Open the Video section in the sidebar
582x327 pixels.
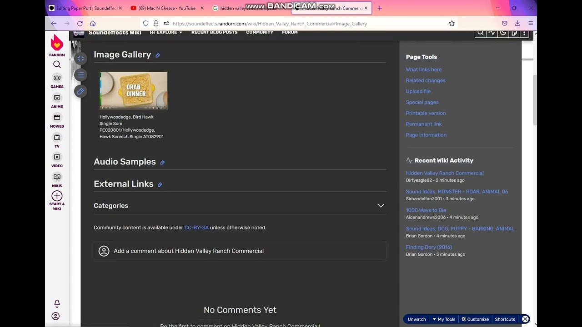click(x=57, y=160)
